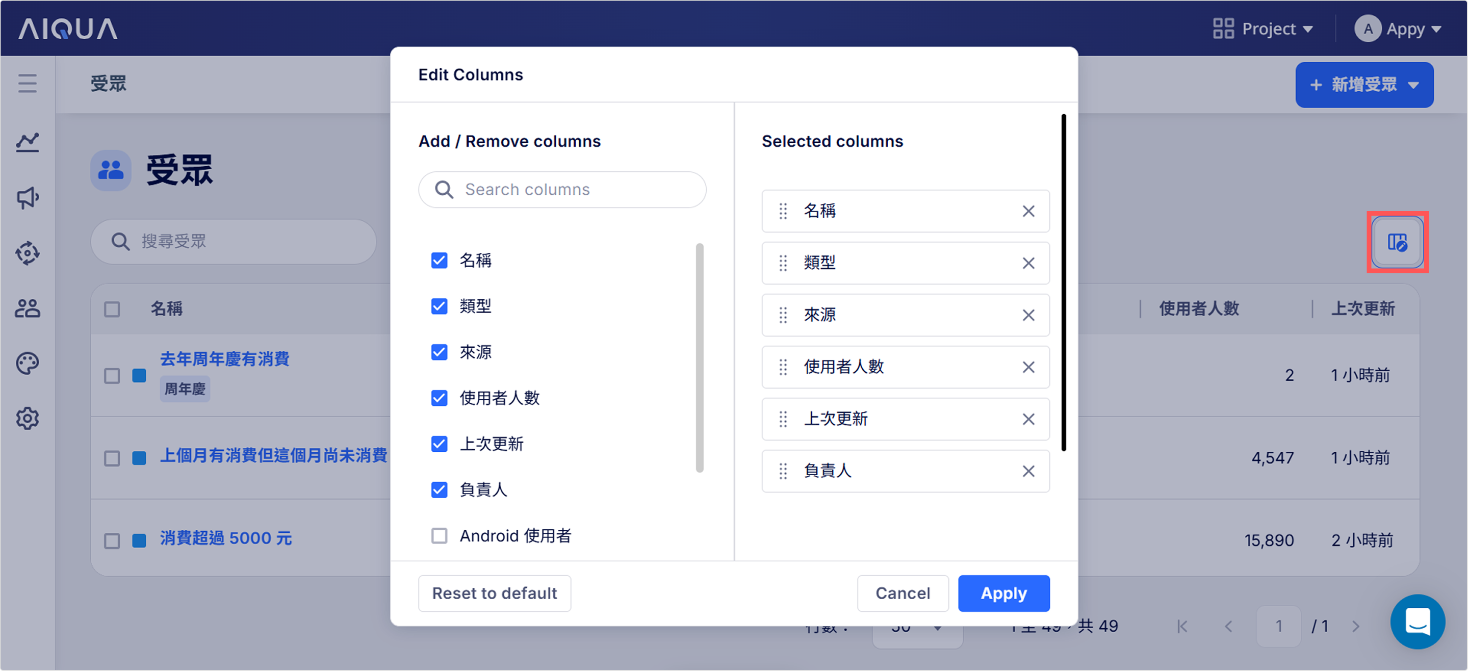Click the 去年周年慶有消費 audience link
The width and height of the screenshot is (1468, 671).
tap(224, 358)
